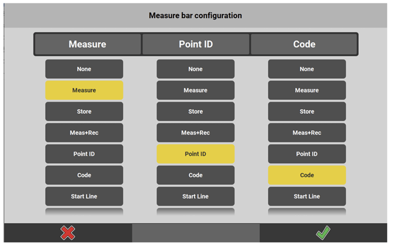This screenshot has height=246, width=394.
Task: Pick Meas+Rec in the Code column
Action: (307, 133)
